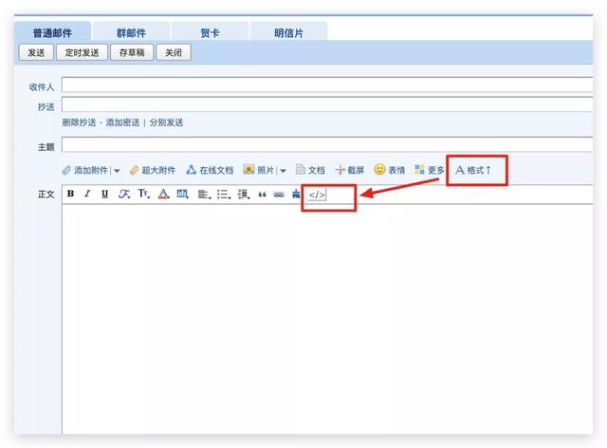The height and width of the screenshot is (448, 607).
Task: Click the 添加密送 link
Action: coord(122,122)
